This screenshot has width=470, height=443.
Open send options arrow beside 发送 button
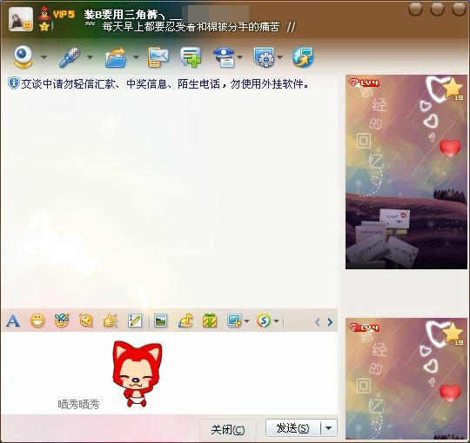(x=329, y=428)
